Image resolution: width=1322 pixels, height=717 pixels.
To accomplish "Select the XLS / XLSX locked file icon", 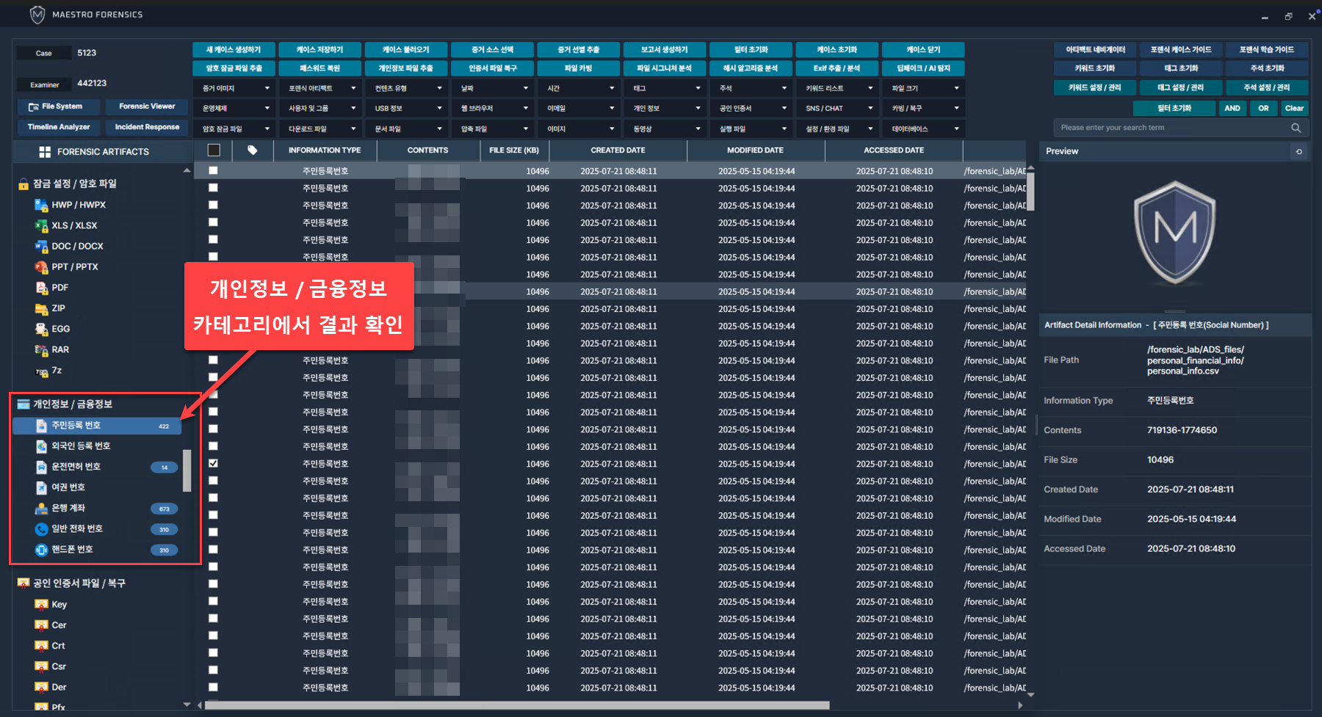I will [42, 226].
